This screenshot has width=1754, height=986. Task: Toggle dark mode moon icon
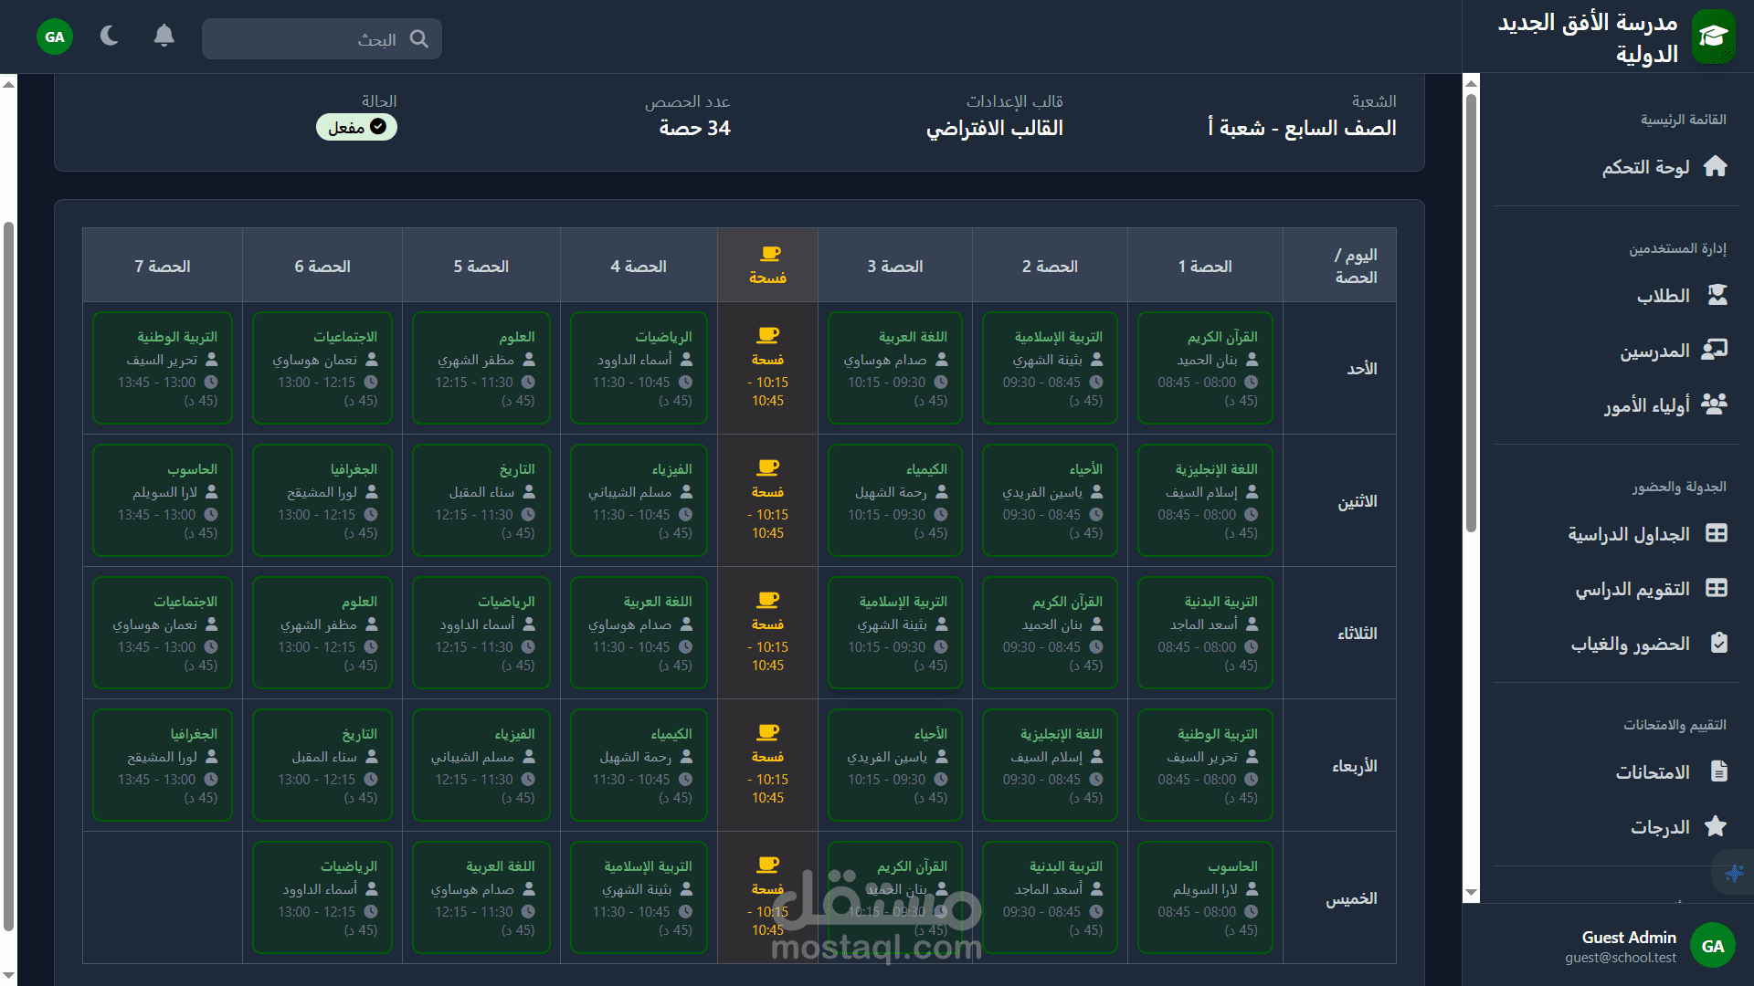(x=110, y=37)
